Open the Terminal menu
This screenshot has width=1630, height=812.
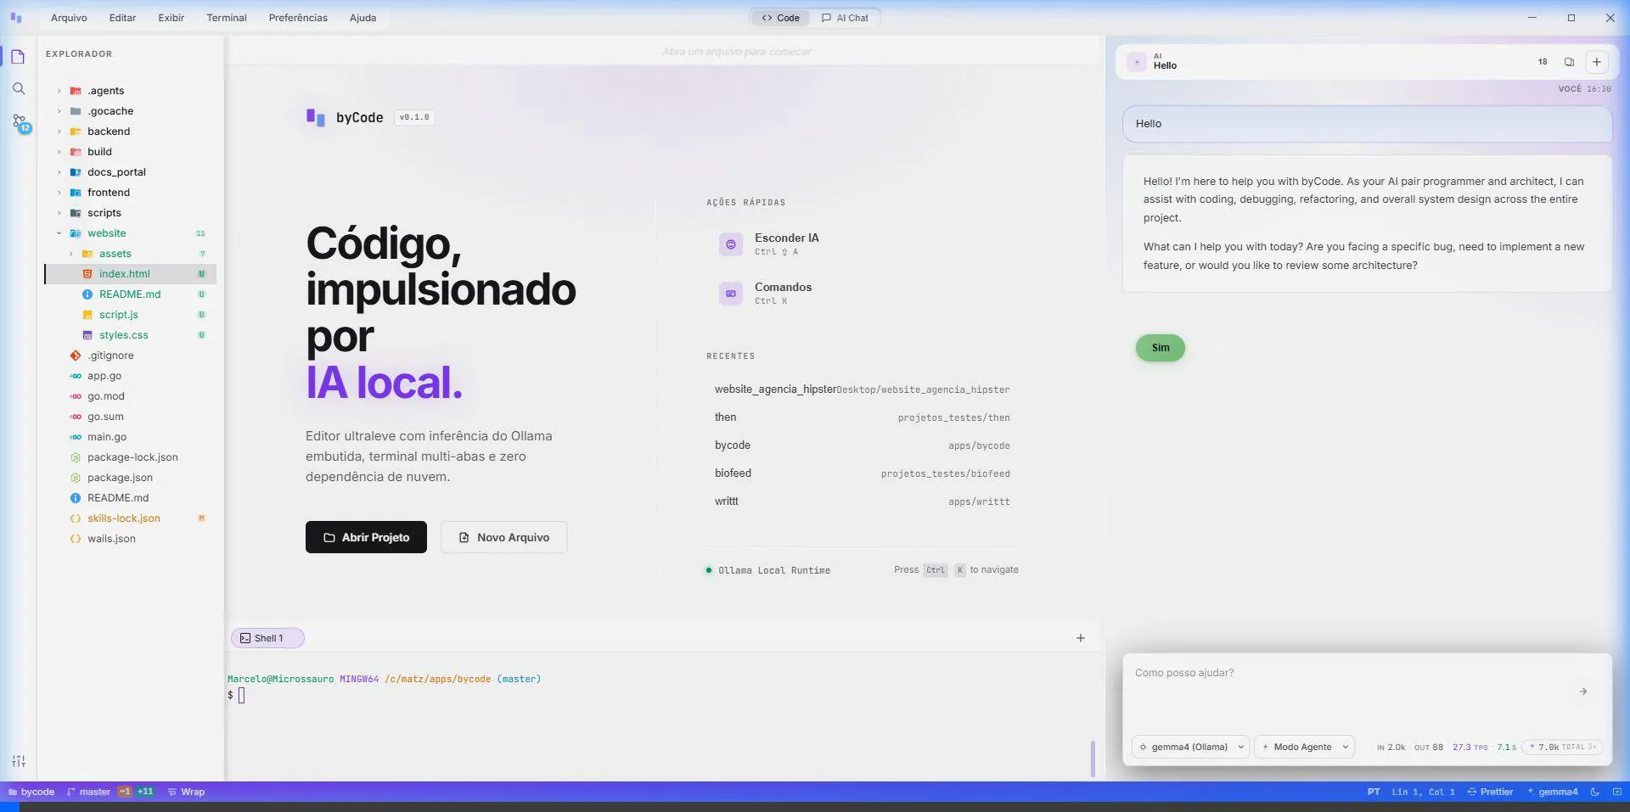pyautogui.click(x=226, y=18)
